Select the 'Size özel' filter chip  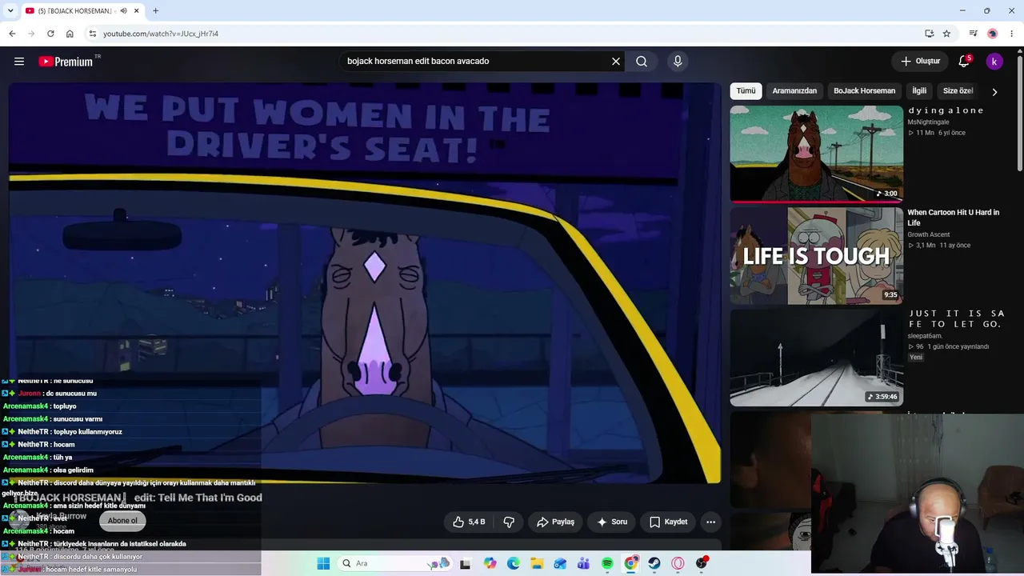(x=958, y=91)
